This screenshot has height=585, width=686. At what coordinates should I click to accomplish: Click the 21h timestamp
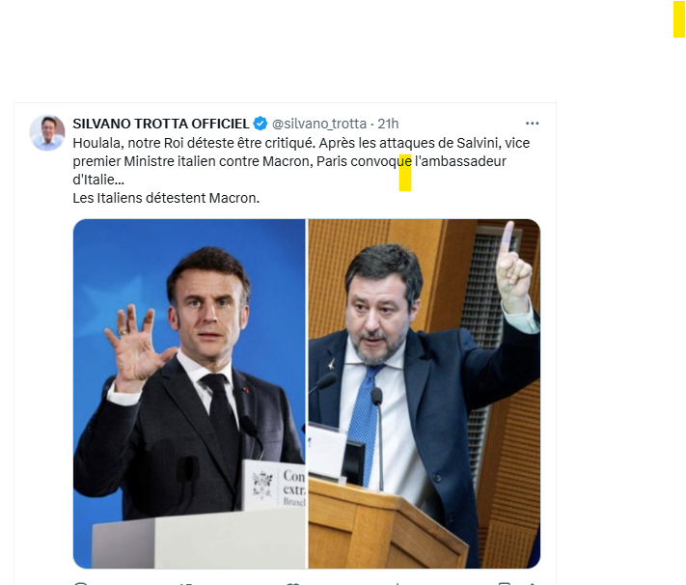pyautogui.click(x=388, y=124)
